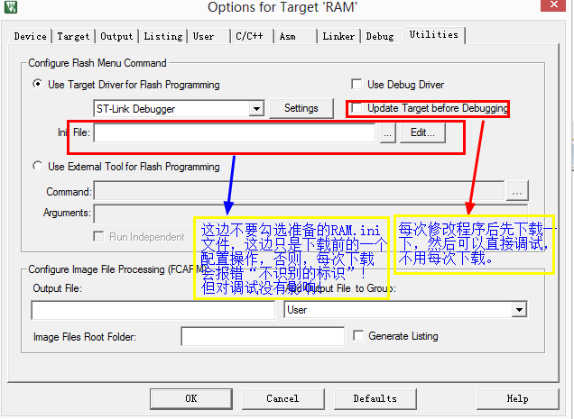The width and height of the screenshot is (574, 419).
Task: Click the Cancel button
Action: tap(282, 398)
